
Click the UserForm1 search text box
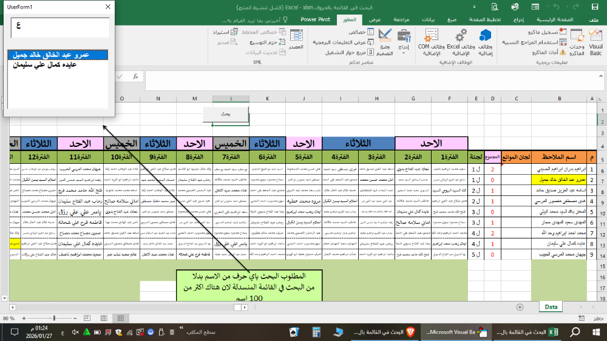coord(60,28)
